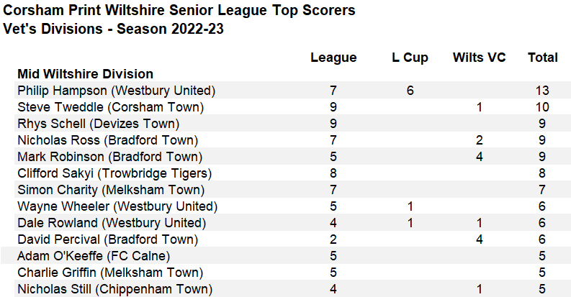Select David Percival (Bradford Town) entry
This screenshot has height=297, width=571.
coord(108,239)
